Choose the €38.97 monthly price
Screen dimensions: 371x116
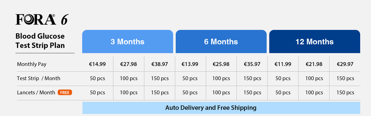pos(160,64)
